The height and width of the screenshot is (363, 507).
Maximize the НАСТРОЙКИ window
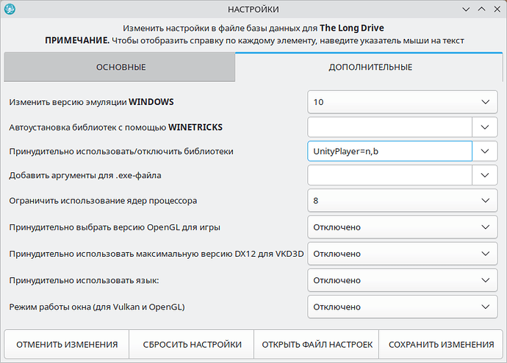pyautogui.click(x=481, y=10)
